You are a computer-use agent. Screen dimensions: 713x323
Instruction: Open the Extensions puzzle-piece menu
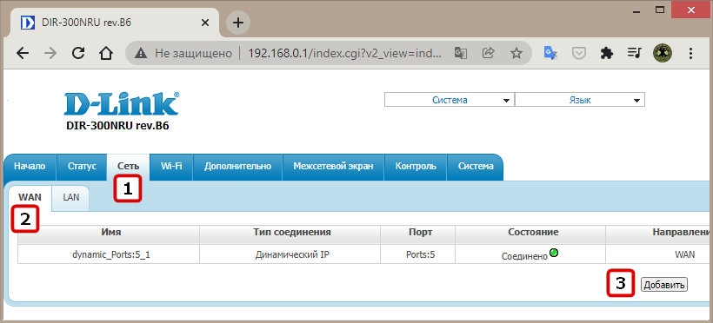(x=606, y=54)
